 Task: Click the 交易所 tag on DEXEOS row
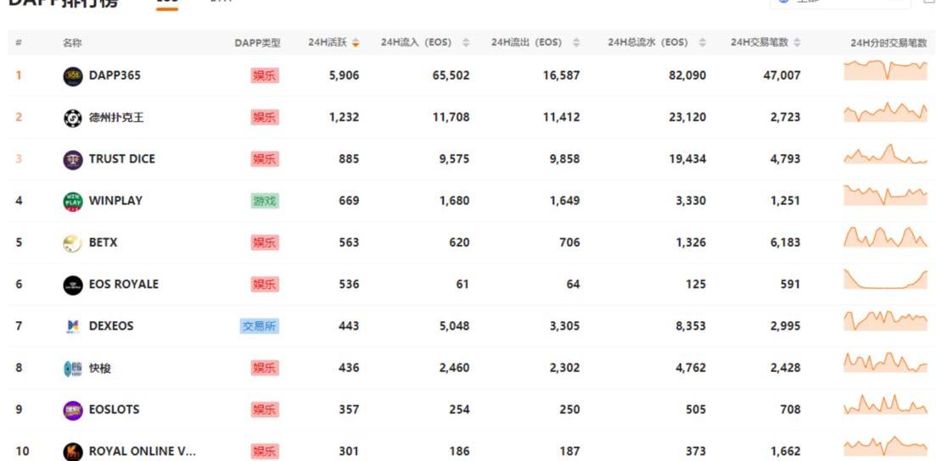[x=259, y=326]
